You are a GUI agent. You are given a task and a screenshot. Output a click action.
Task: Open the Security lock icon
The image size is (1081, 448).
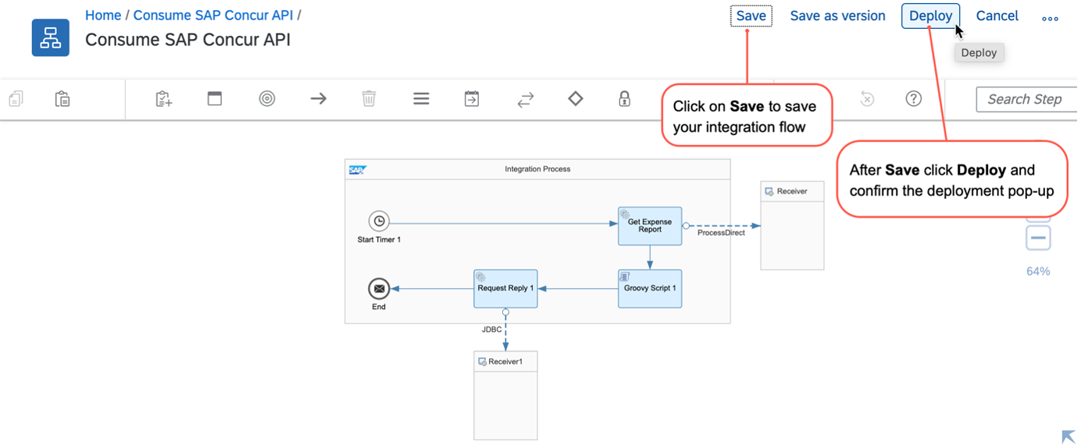click(624, 98)
